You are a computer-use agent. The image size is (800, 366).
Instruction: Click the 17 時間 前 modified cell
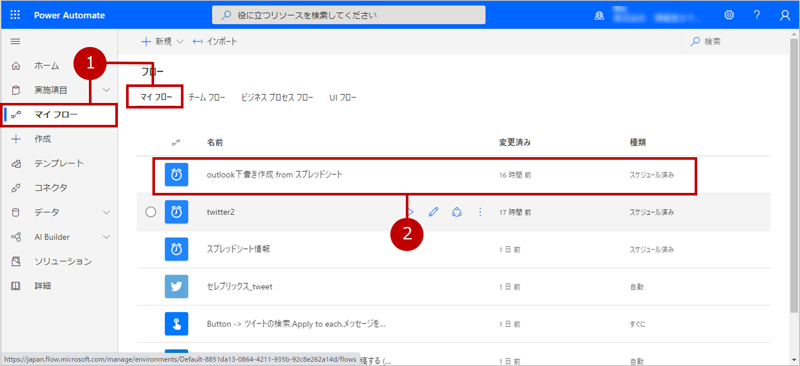(x=515, y=212)
